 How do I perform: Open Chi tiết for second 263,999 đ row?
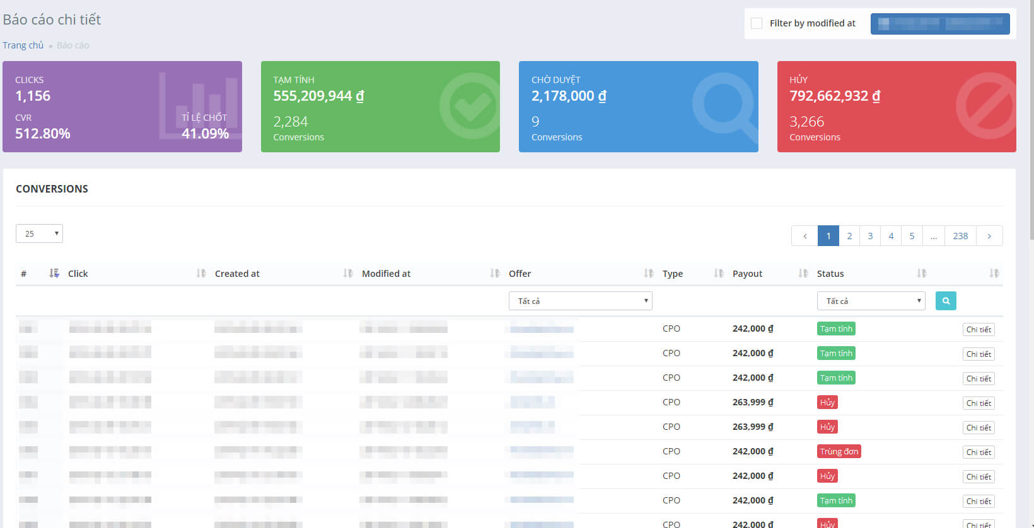pos(979,427)
